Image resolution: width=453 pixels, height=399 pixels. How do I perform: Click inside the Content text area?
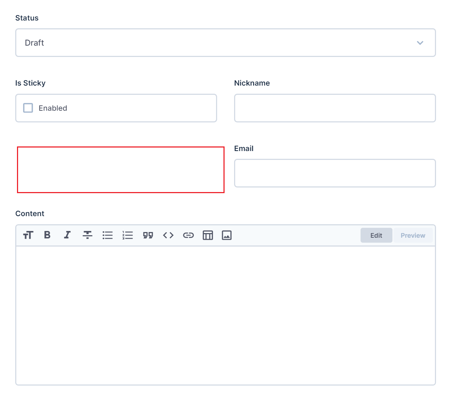(x=226, y=316)
